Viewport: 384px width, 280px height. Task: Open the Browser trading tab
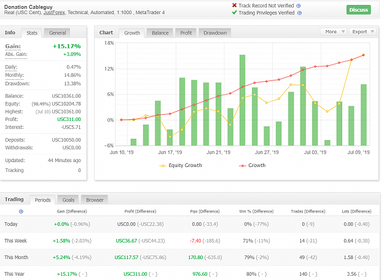click(x=95, y=200)
